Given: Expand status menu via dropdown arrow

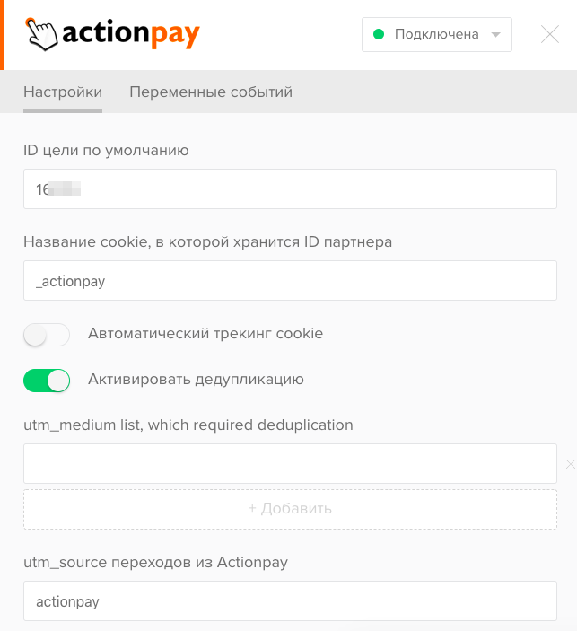Looking at the screenshot, I should pos(495,35).
